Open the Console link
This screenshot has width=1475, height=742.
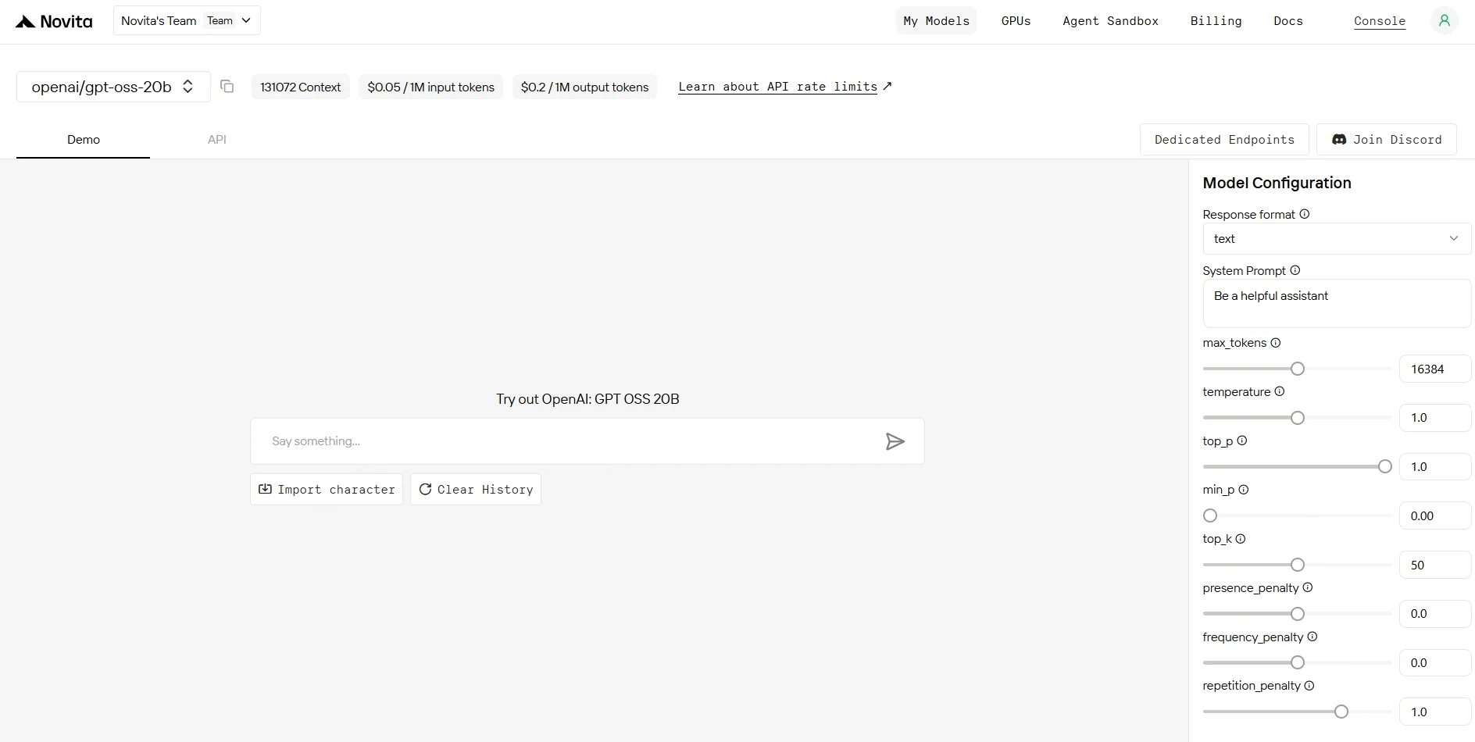1380,21
